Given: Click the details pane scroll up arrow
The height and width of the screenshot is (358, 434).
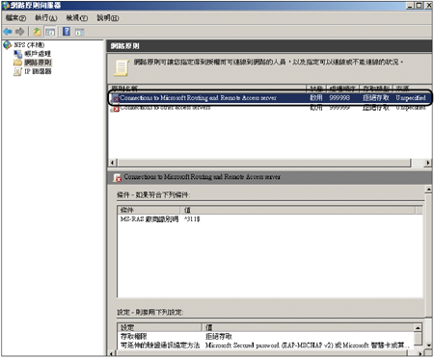Looking at the screenshot, I should click(x=428, y=190).
